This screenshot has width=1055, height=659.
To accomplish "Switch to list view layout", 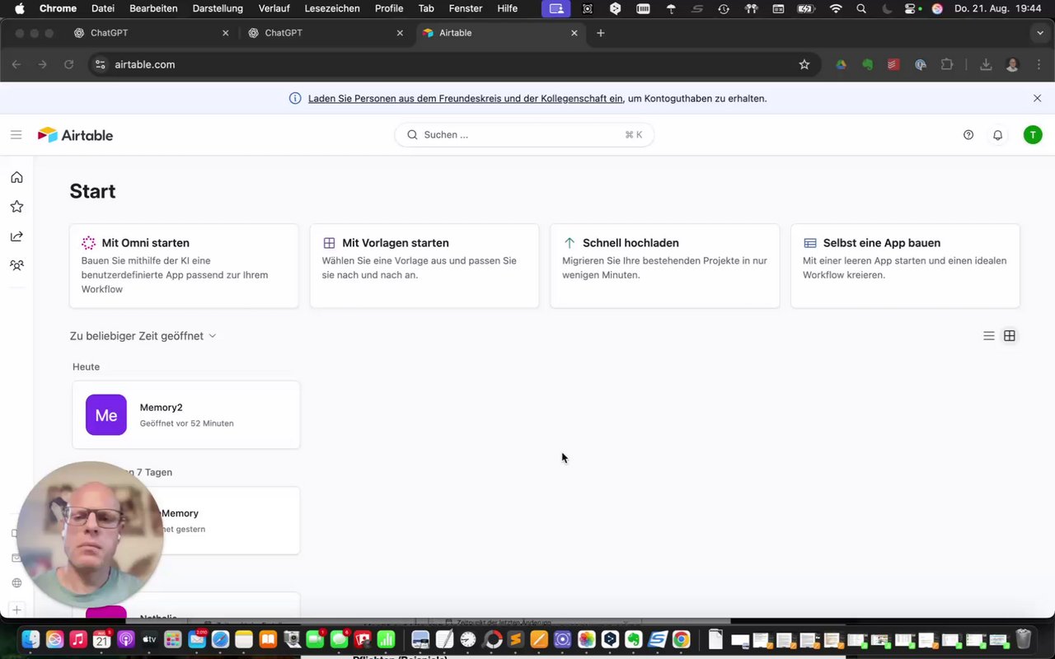I will click(989, 335).
